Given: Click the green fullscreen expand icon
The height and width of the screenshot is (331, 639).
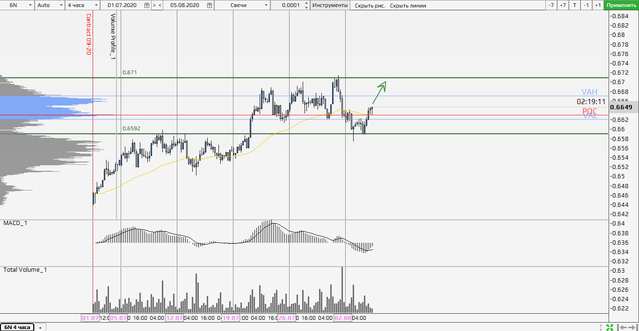Looking at the screenshot, I should [610, 327].
